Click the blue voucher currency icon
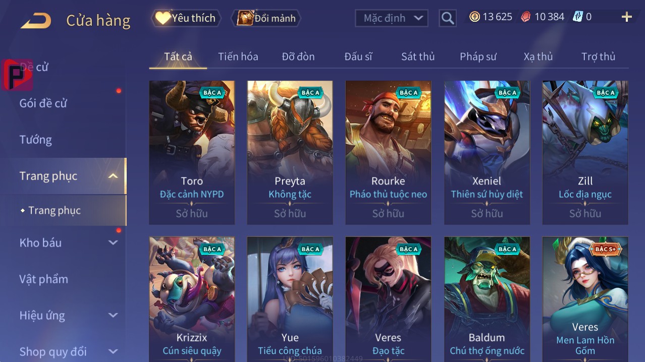645x362 pixels. [x=577, y=17]
